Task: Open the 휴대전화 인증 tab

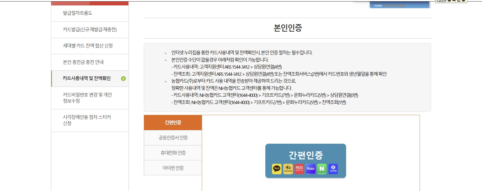Action: click(173, 153)
